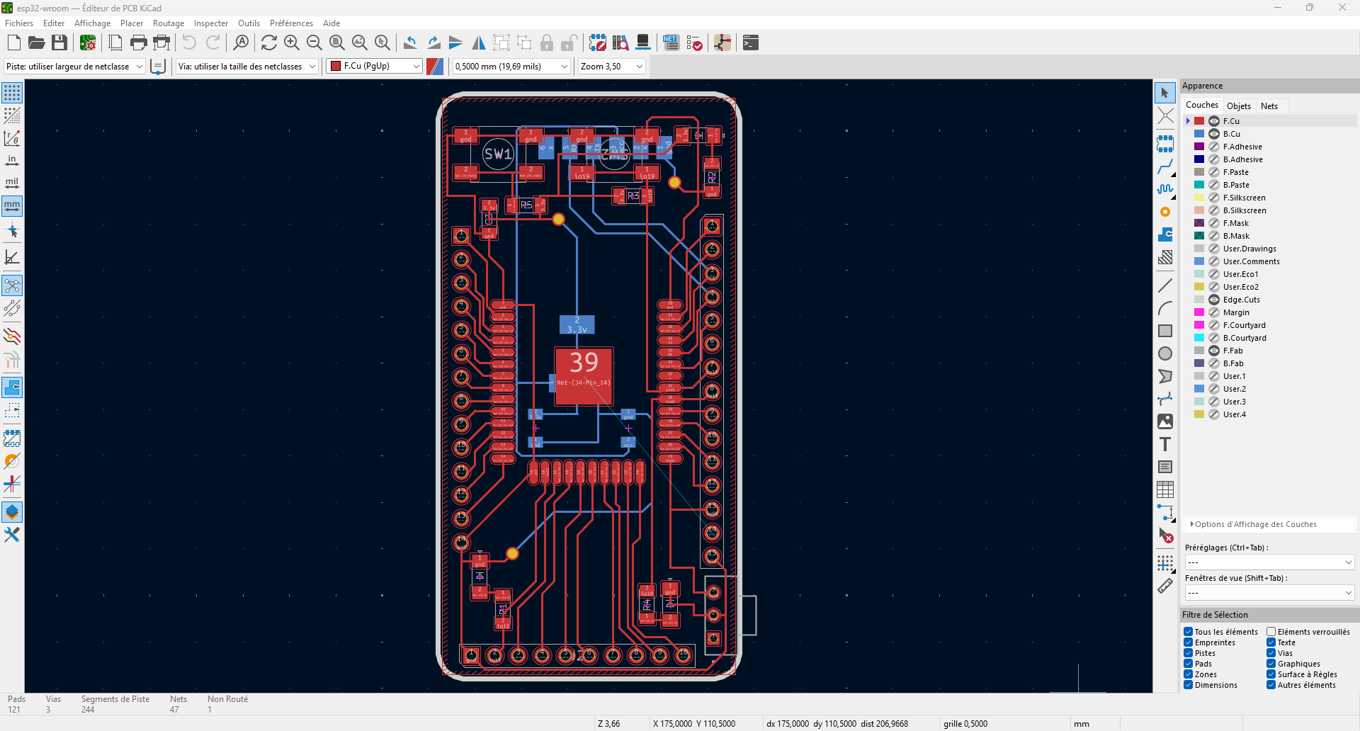Refresh the board view
Viewport: 1360px width, 731px height.
[x=269, y=42]
